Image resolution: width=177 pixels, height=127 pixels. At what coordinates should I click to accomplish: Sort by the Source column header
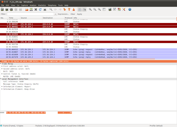[x=31, y=18]
